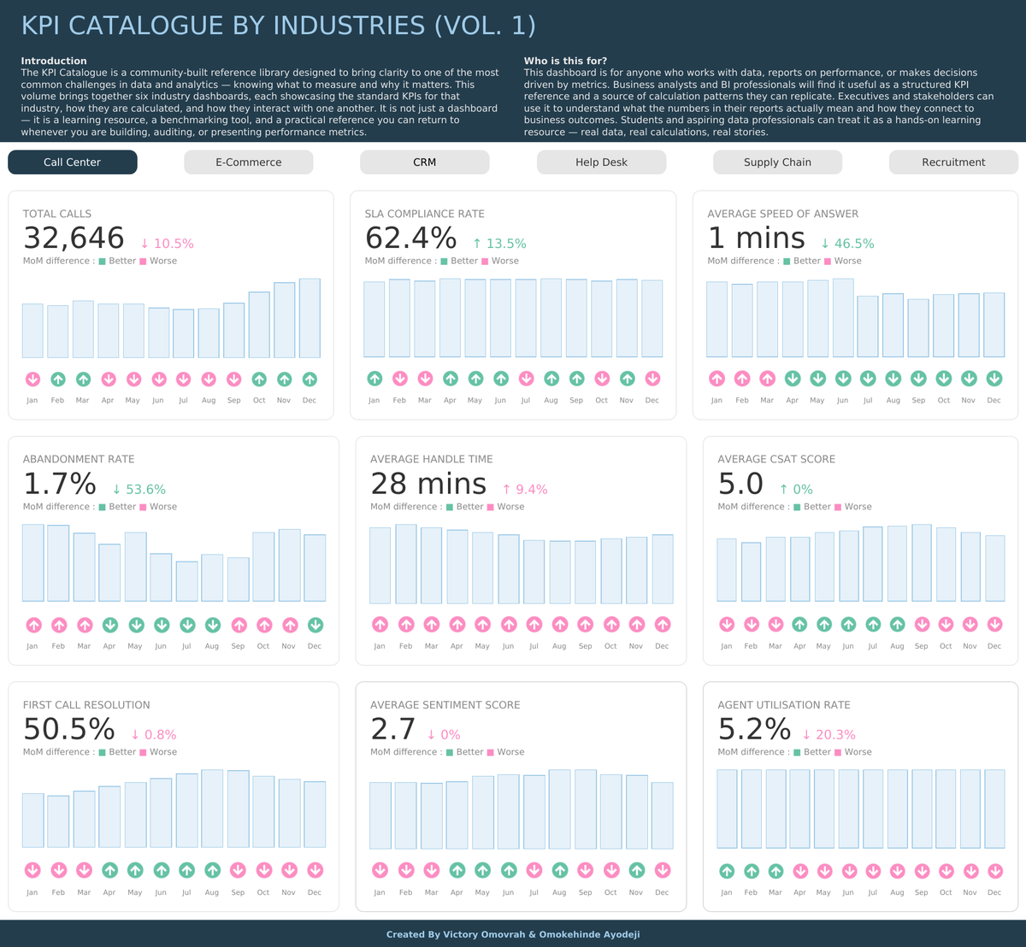
Task: Click SLA Compliance December down-arrow icon
Action: pyautogui.click(x=652, y=379)
